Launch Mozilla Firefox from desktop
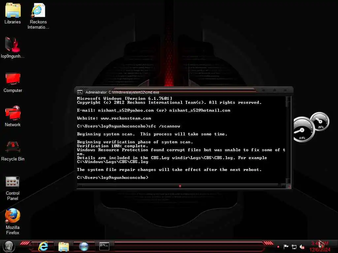 (x=13, y=222)
